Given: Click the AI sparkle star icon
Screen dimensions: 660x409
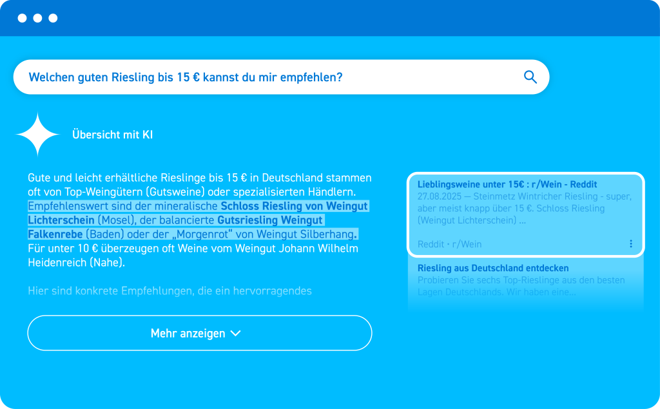Looking at the screenshot, I should (x=37, y=134).
